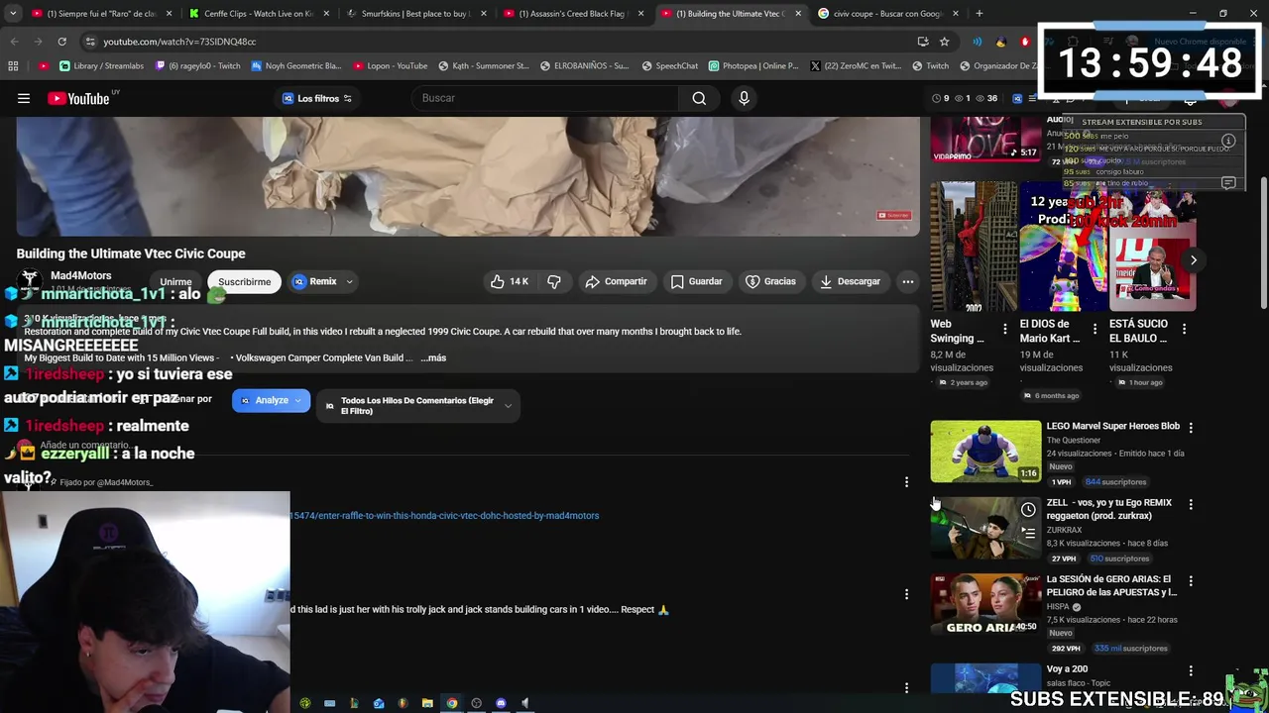1269x713 pixels.
Task: Open more actions menu beside Descargar
Action: [907, 281]
